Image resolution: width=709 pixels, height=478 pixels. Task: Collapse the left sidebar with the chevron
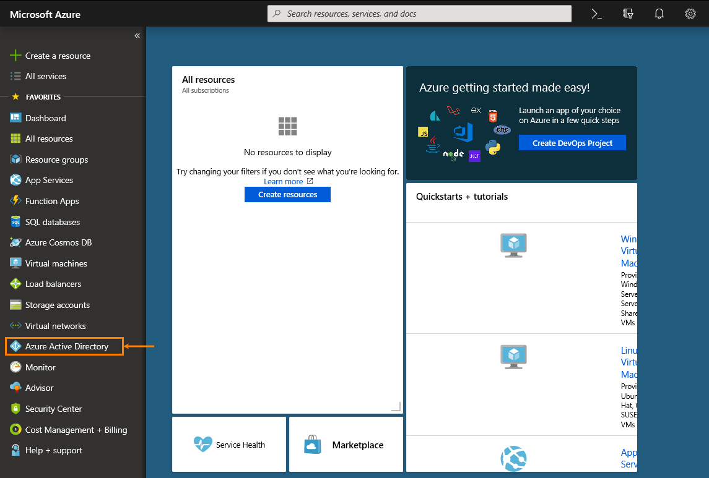pos(137,36)
